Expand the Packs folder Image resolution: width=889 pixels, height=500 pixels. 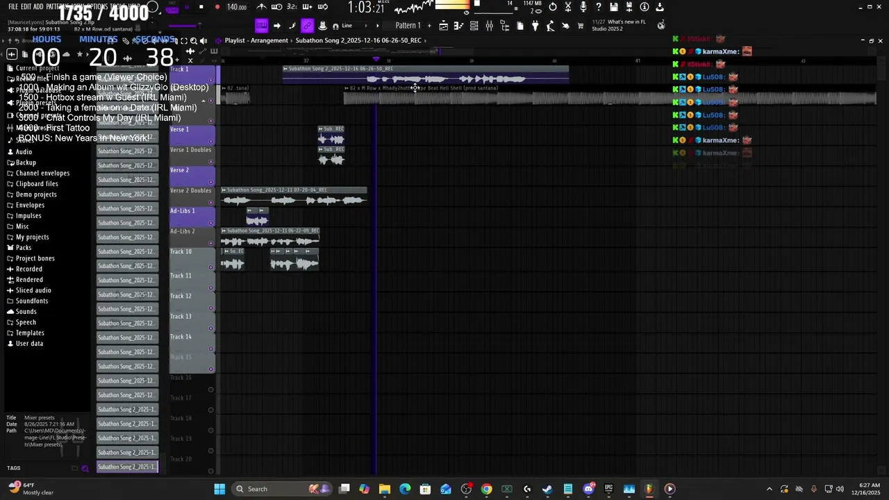24,248
